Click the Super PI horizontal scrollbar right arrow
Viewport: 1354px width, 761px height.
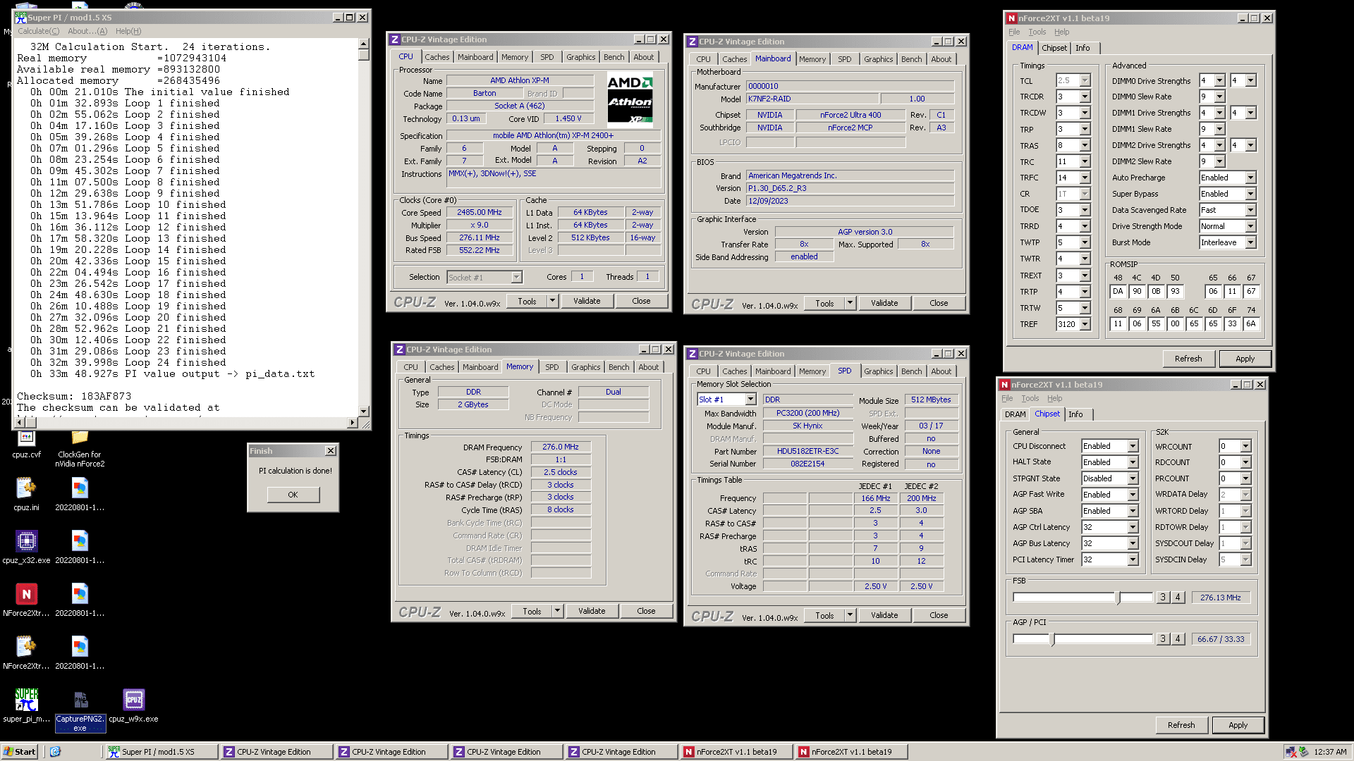pyautogui.click(x=352, y=423)
